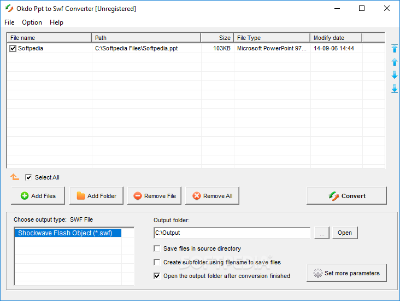This screenshot has width=400, height=301.
Task: Move selected file to bottom of list
Action: pyautogui.click(x=395, y=89)
